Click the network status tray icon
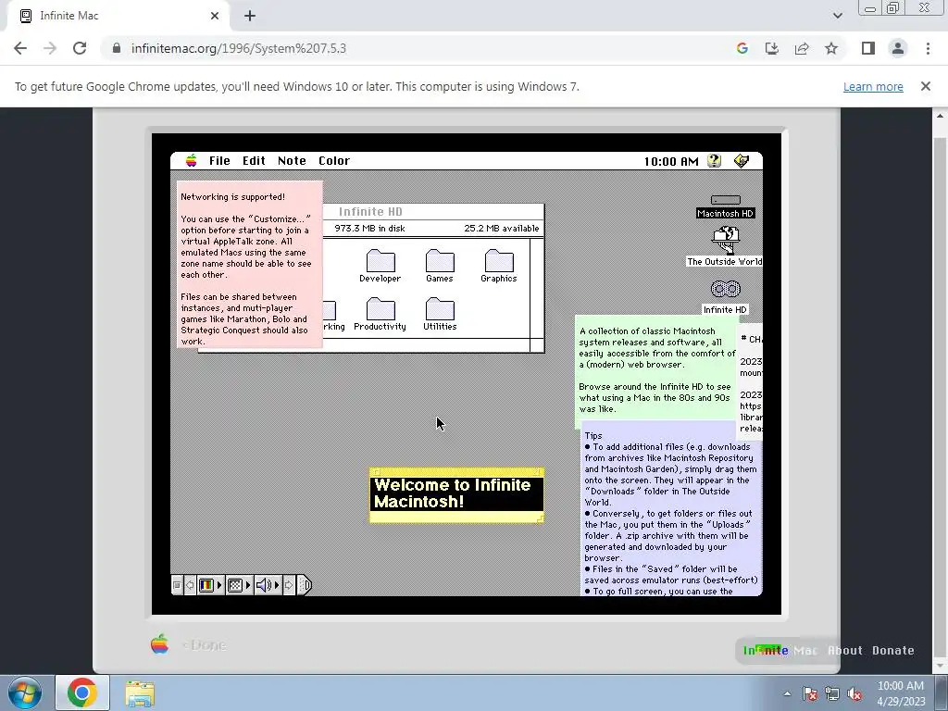 832,693
